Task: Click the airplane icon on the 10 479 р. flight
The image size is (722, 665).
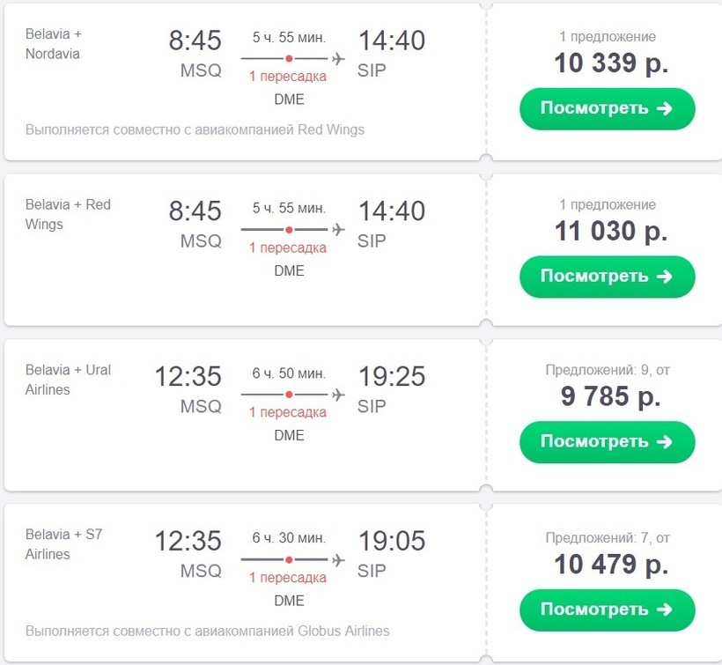Action: click(338, 559)
